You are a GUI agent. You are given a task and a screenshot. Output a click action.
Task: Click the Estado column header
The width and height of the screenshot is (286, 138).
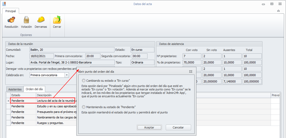23,95
